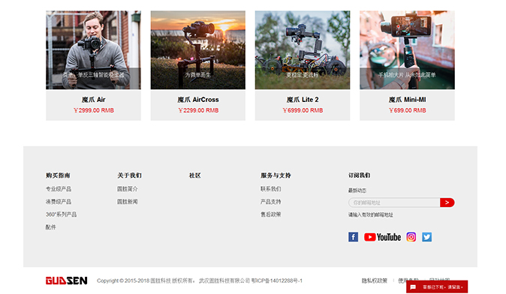The width and height of the screenshot is (506, 294).
Task: Open 固胜简介 under 关于我们
Action: [x=128, y=189]
